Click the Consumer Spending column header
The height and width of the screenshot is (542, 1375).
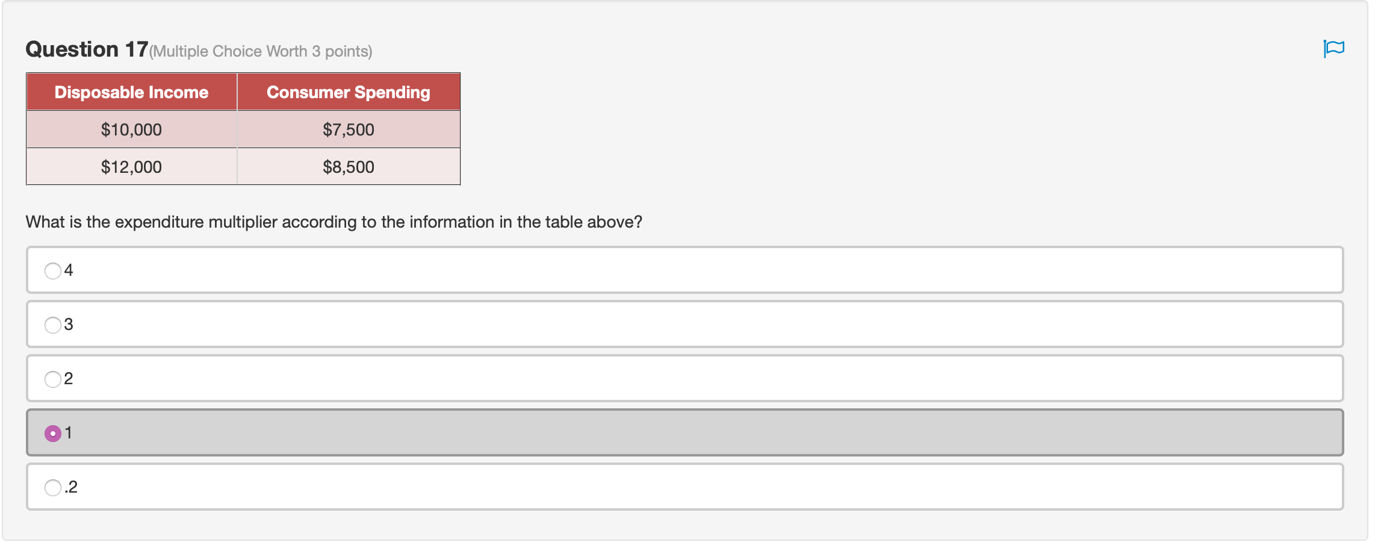point(348,92)
